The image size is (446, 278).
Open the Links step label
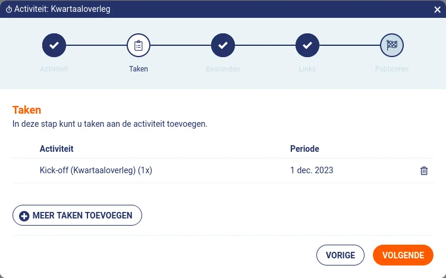[307, 69]
